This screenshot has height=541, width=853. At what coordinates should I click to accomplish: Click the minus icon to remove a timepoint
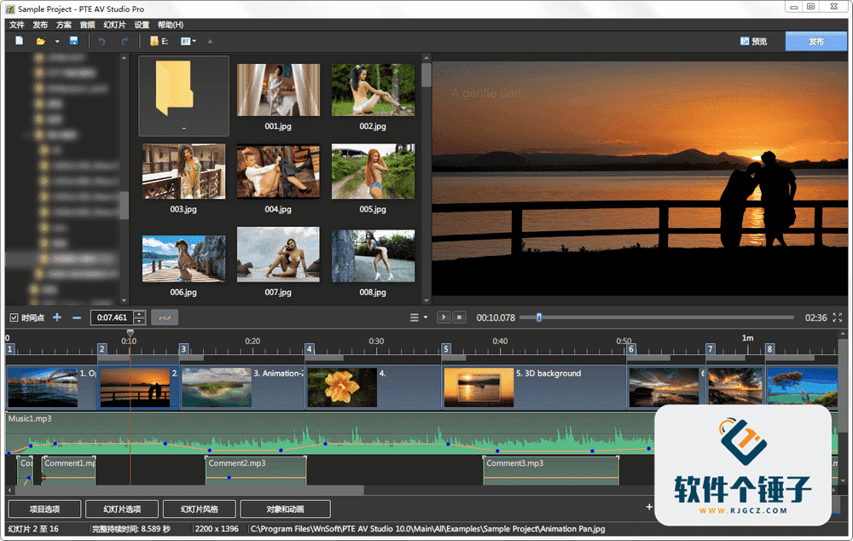(76, 317)
